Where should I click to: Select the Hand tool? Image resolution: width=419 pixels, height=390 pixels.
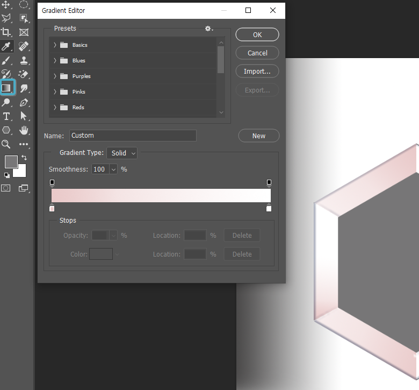click(x=24, y=130)
